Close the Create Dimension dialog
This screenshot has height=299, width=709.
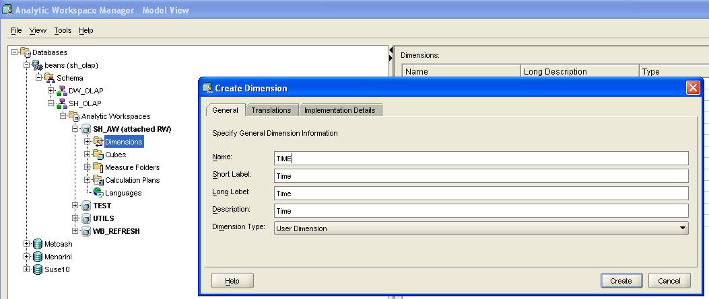point(693,87)
